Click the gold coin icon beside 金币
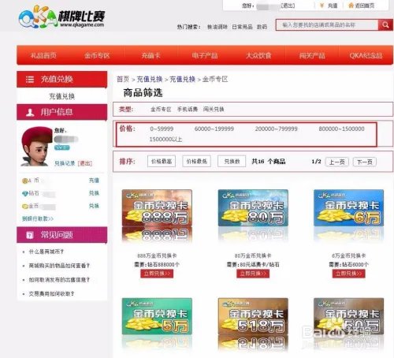This screenshot has width=394, height=358. point(25,207)
